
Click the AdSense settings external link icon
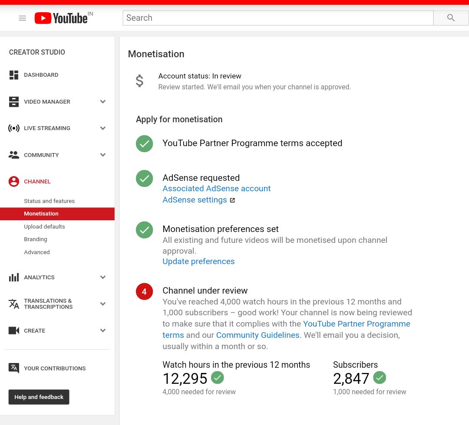[232, 200]
